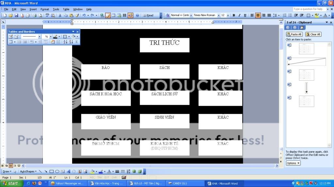Toggle Underline formatting

click(x=245, y=15)
